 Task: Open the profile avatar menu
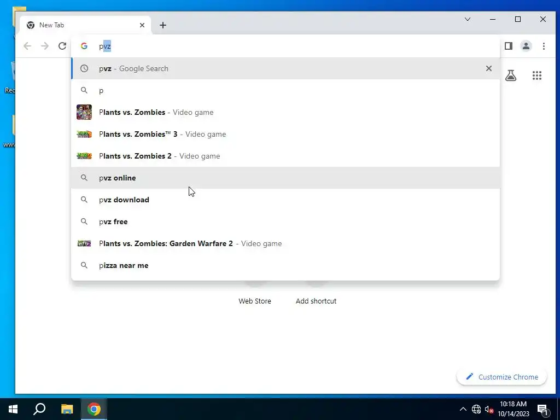pos(526,46)
